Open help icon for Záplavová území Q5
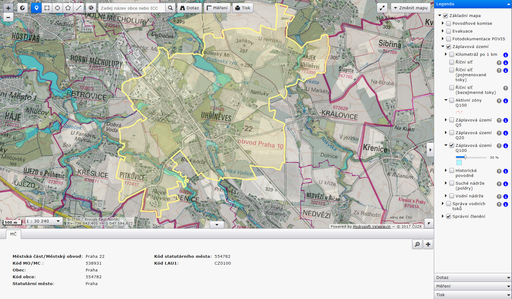This screenshot has width=512, height=299. pyautogui.click(x=499, y=121)
